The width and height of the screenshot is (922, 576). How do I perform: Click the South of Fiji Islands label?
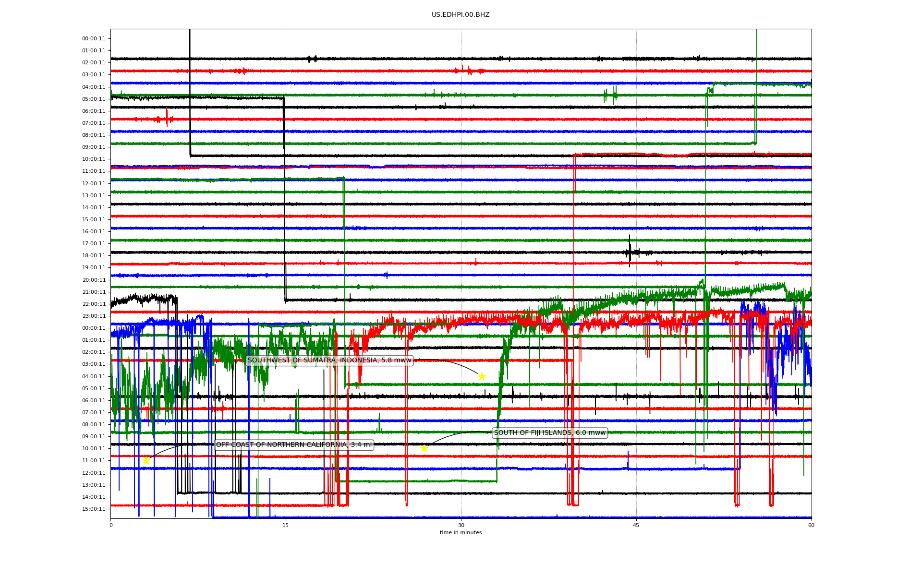click(x=550, y=433)
